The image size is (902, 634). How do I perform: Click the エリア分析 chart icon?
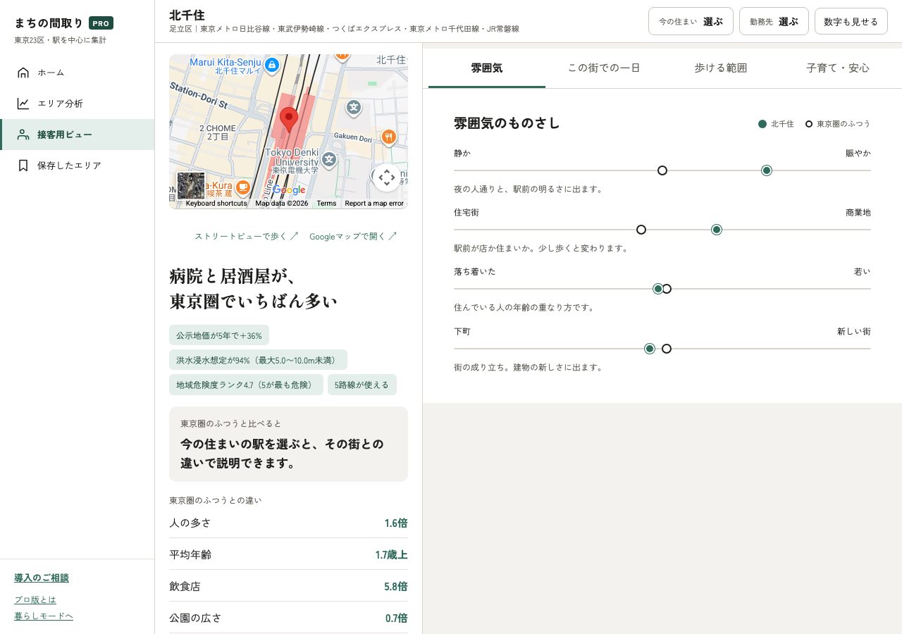tap(23, 104)
